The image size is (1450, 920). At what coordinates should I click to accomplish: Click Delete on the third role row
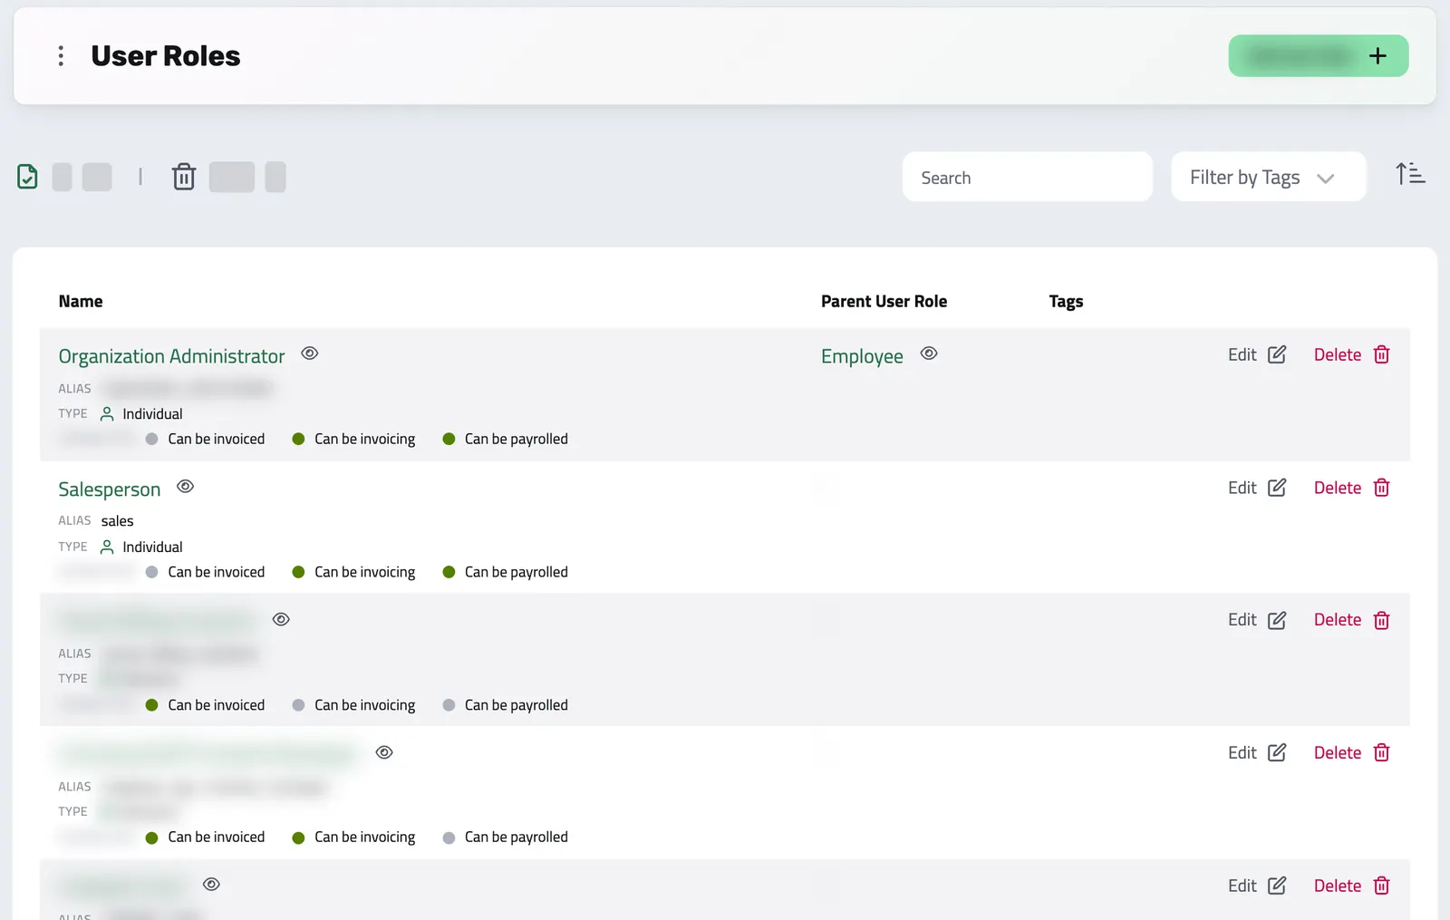[1351, 620]
